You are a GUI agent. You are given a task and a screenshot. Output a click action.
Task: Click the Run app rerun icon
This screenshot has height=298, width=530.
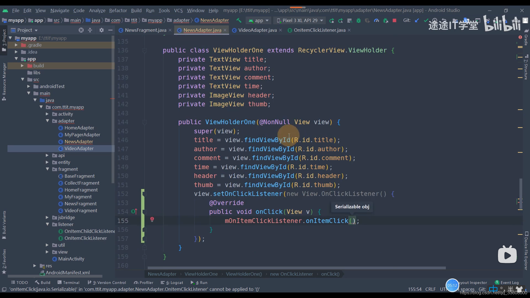point(332,20)
